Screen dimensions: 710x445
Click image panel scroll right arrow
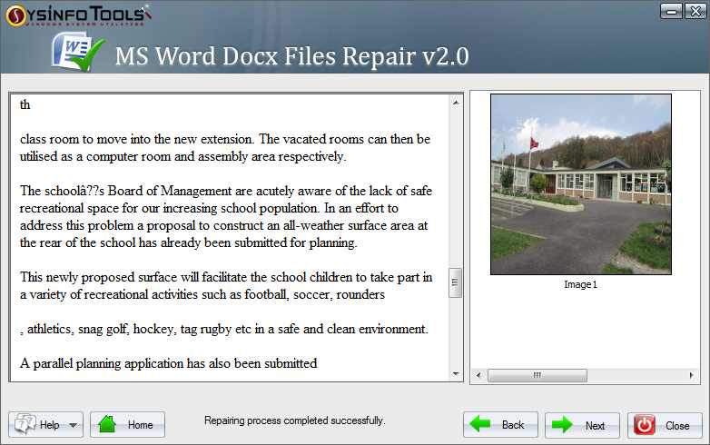(692, 375)
